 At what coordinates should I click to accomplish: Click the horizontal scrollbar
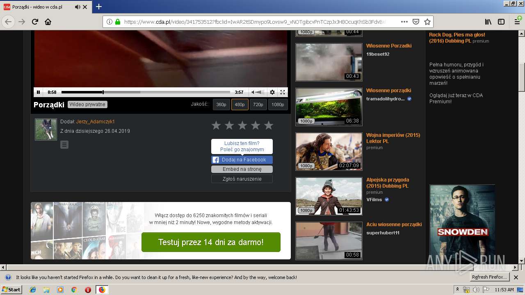coord(259,267)
